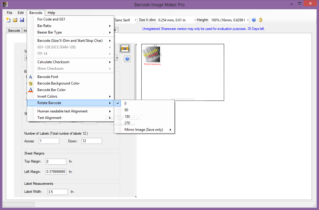The width and height of the screenshot is (319, 210).
Task: Click the Barcode Bar Color underlined A icon
Action: tap(30, 90)
